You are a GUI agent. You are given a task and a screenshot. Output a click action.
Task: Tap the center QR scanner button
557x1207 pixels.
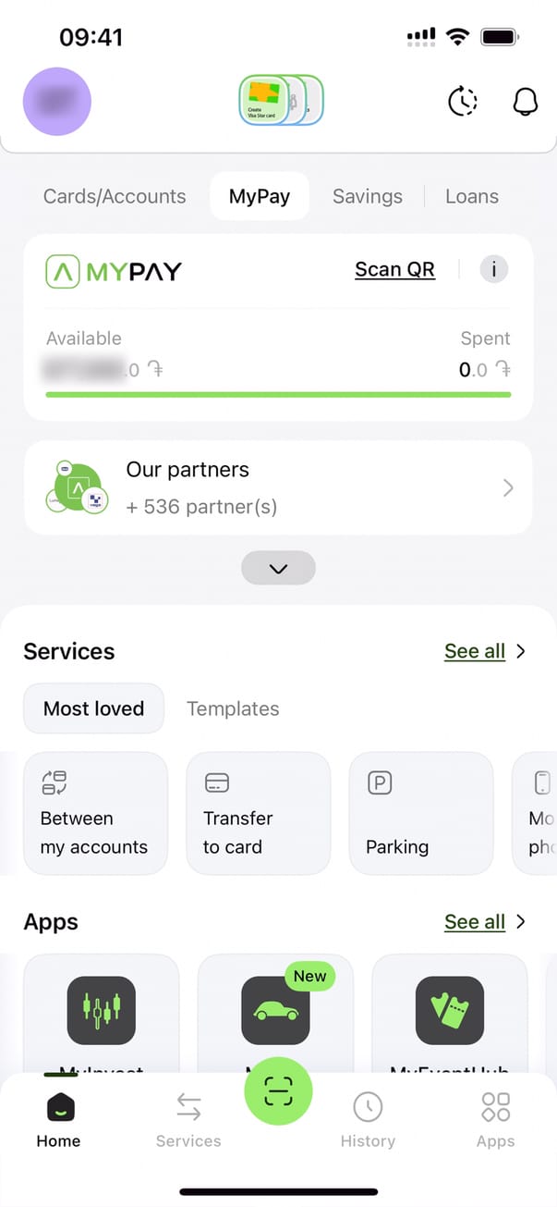tap(278, 1091)
